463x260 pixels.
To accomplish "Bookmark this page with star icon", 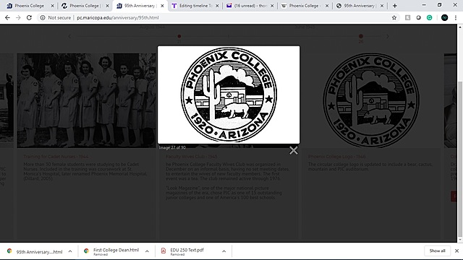I will 394,17.
